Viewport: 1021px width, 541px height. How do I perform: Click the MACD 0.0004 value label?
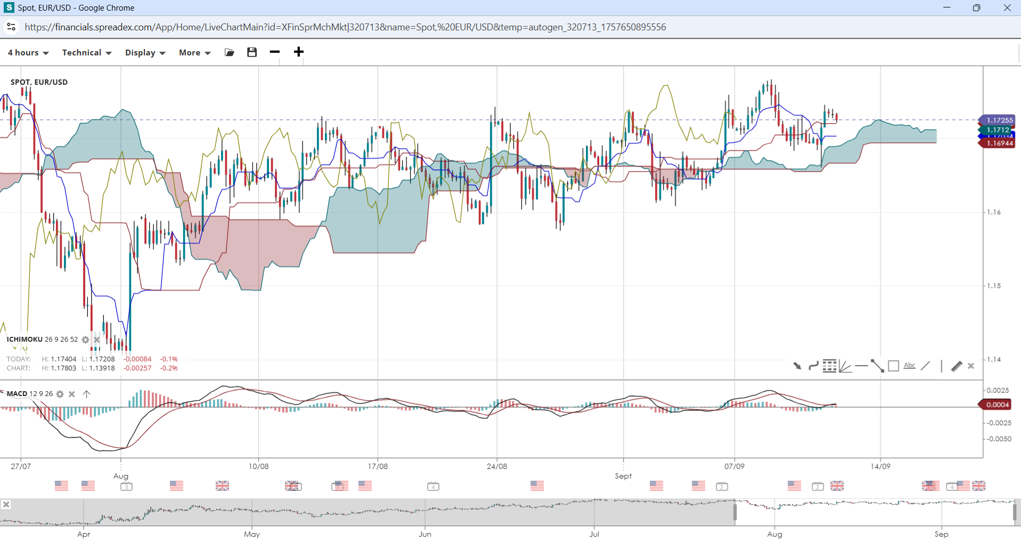pos(995,405)
